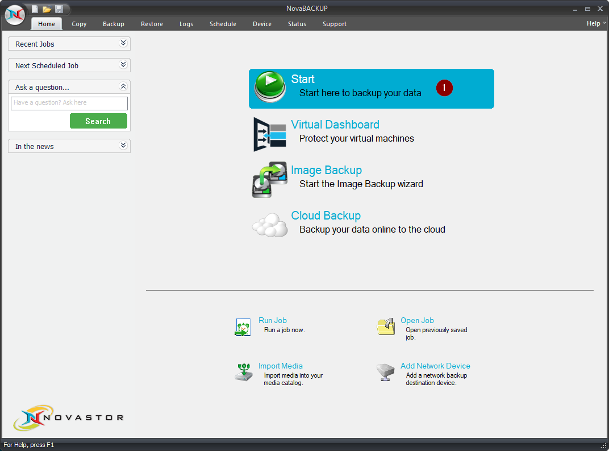Viewport: 609px width, 451px height.
Task: Focus the 'Have a question? Ask here' field
Action: pyautogui.click(x=69, y=103)
